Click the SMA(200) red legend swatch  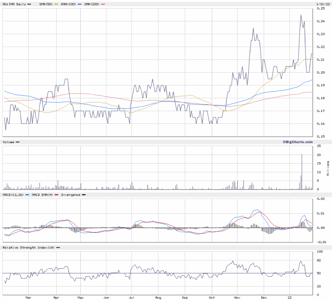coord(103,4)
